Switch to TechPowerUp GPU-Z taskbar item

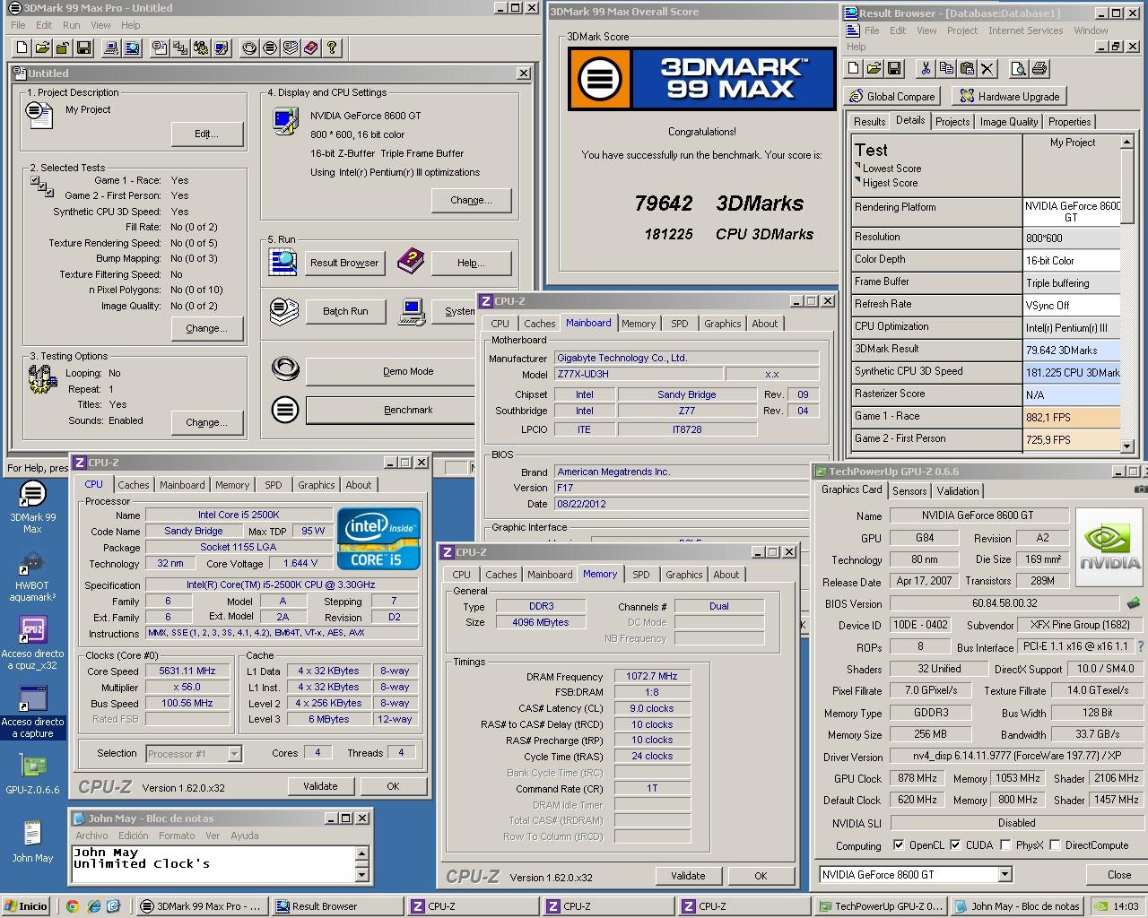pyautogui.click(x=879, y=906)
